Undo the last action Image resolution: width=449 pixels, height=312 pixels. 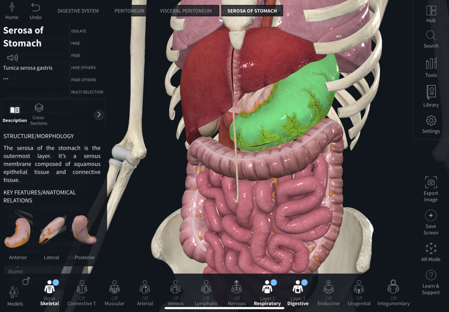click(x=36, y=11)
